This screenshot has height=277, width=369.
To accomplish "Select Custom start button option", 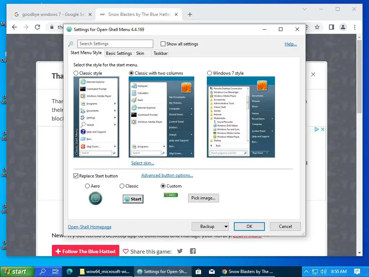I will 163,186.
